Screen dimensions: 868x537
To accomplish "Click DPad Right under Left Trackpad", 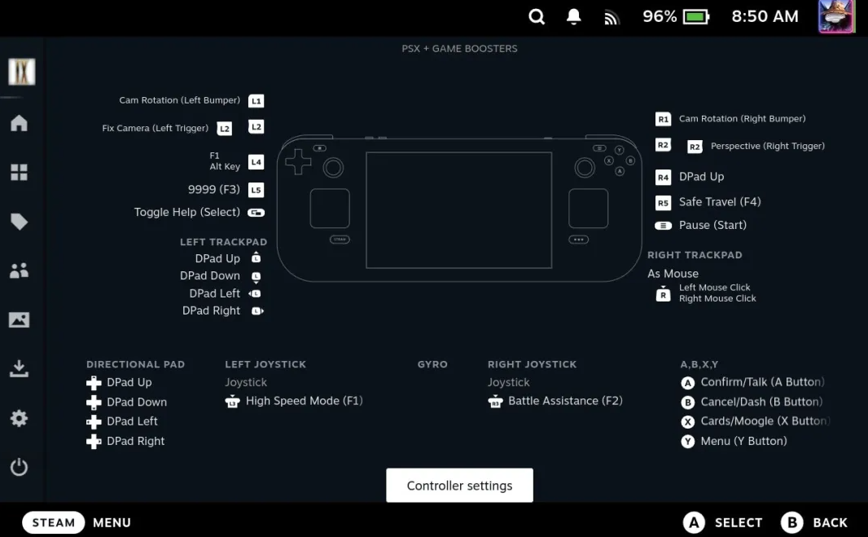I will [212, 311].
